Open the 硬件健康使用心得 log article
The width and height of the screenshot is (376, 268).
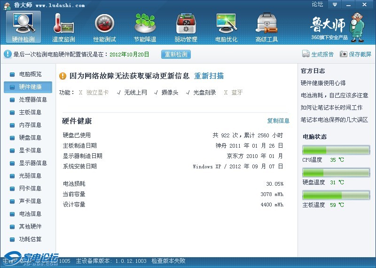[x=323, y=83]
